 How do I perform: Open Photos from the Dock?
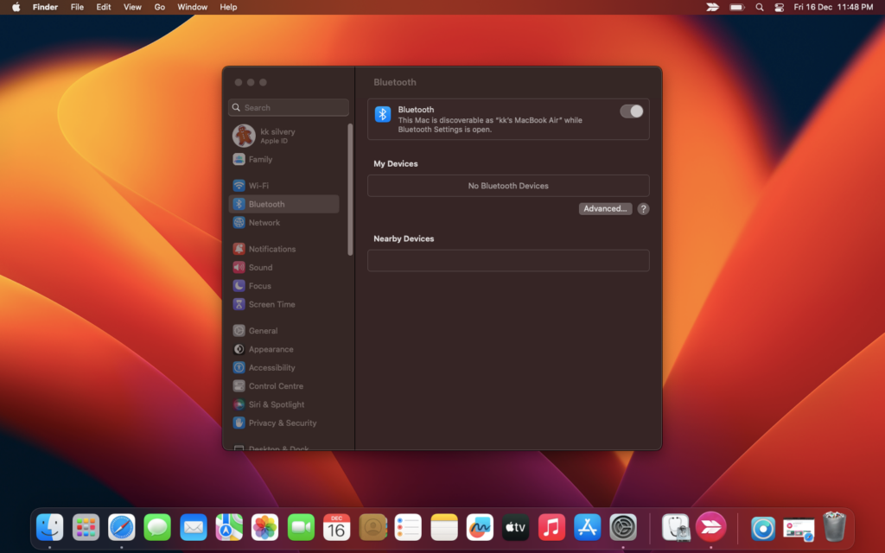click(x=264, y=528)
